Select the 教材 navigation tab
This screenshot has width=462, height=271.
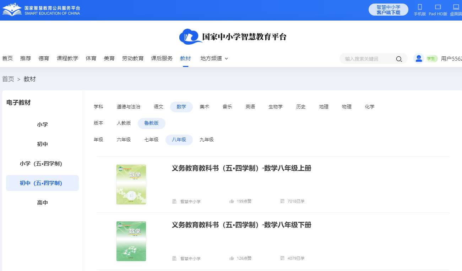click(185, 58)
